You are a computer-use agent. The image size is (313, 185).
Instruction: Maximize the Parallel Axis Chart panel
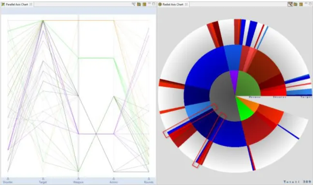154,4
